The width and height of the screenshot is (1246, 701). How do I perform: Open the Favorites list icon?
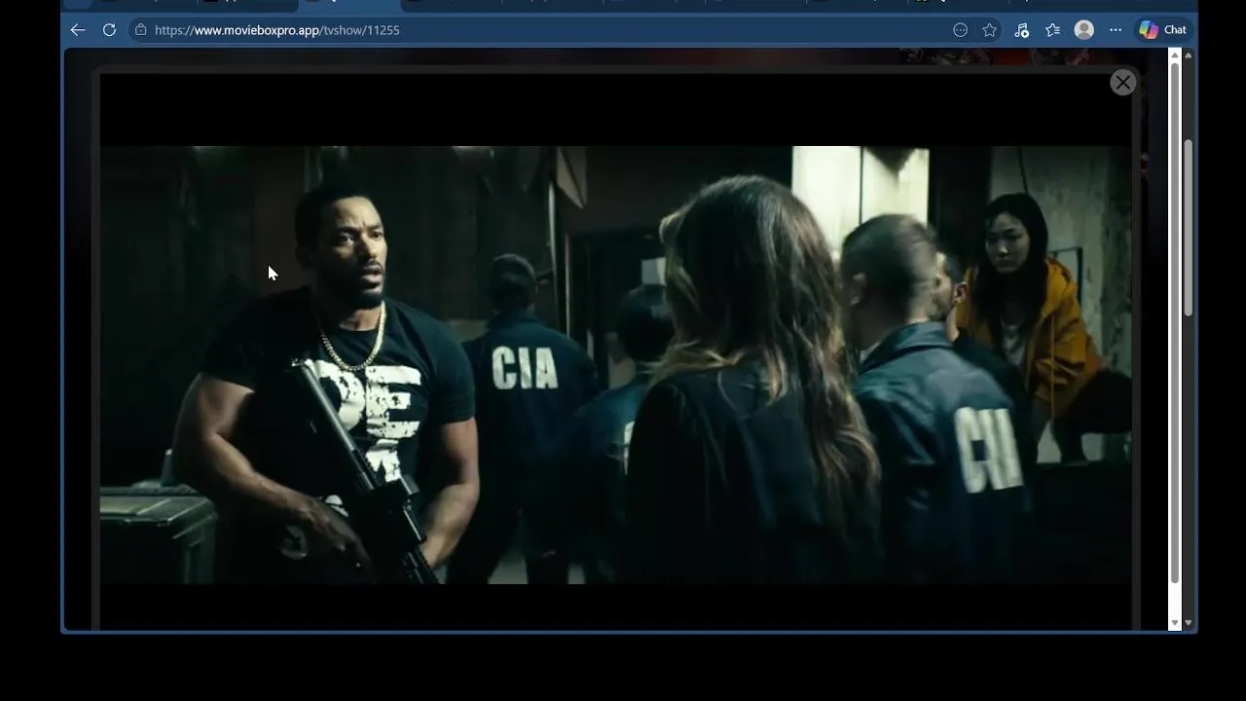1052,30
